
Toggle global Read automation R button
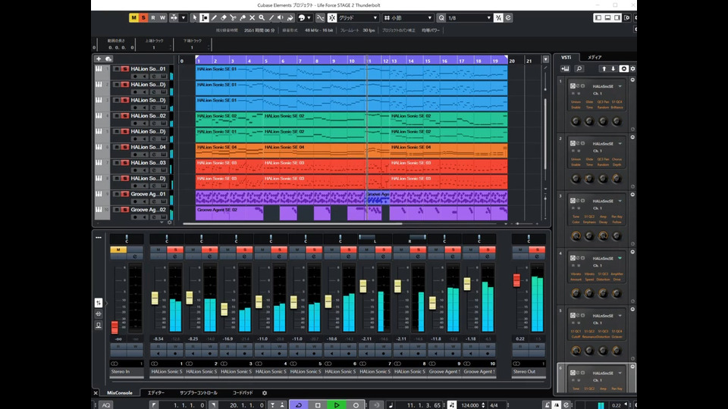153,17
